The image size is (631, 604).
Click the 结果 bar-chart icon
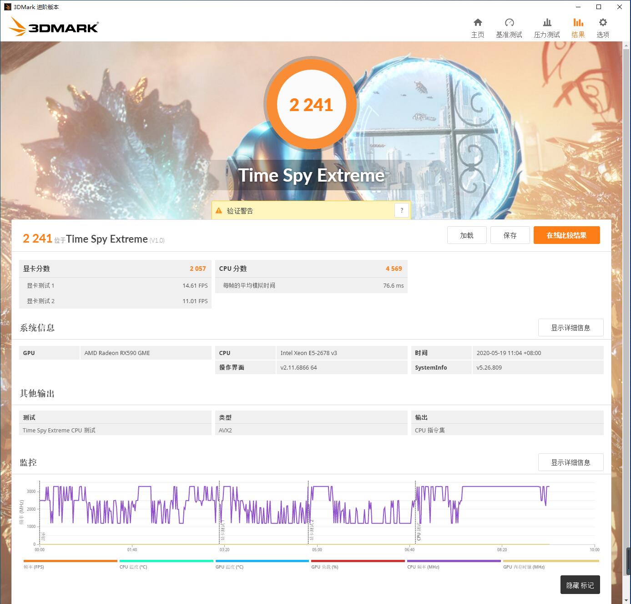click(578, 26)
